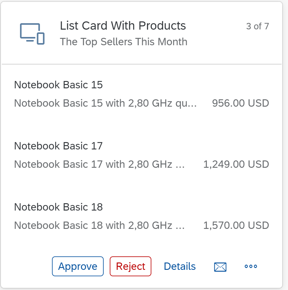Click blank header space below the 3 of 7 counter

coord(257,46)
